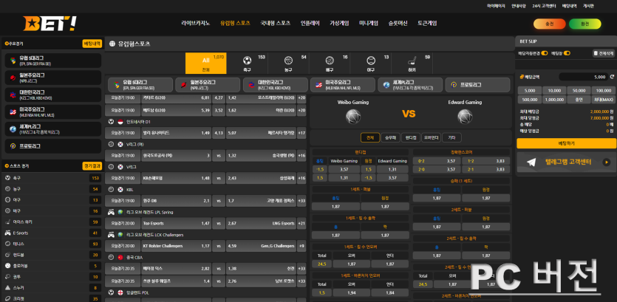This screenshot has height=302, width=617.
Task: Open 핸드볼 in the sports sidebar list
Action: 52,255
